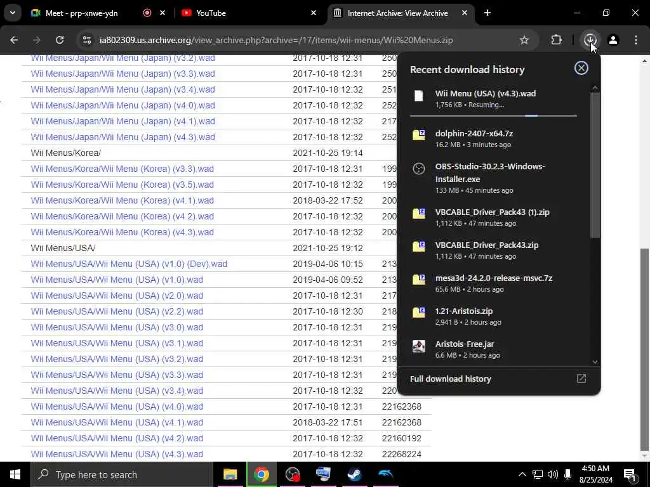Click the OBS-Studio installer file icon

click(419, 169)
